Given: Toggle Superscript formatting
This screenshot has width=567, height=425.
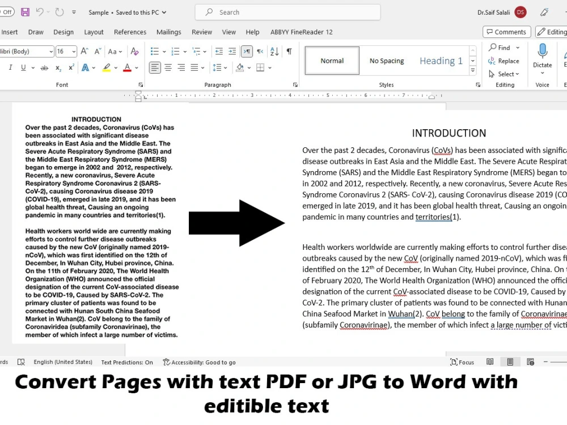Looking at the screenshot, I should tap(70, 67).
